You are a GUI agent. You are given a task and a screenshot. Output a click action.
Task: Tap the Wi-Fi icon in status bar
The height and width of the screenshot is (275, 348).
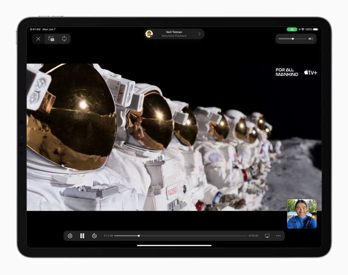pos(304,29)
